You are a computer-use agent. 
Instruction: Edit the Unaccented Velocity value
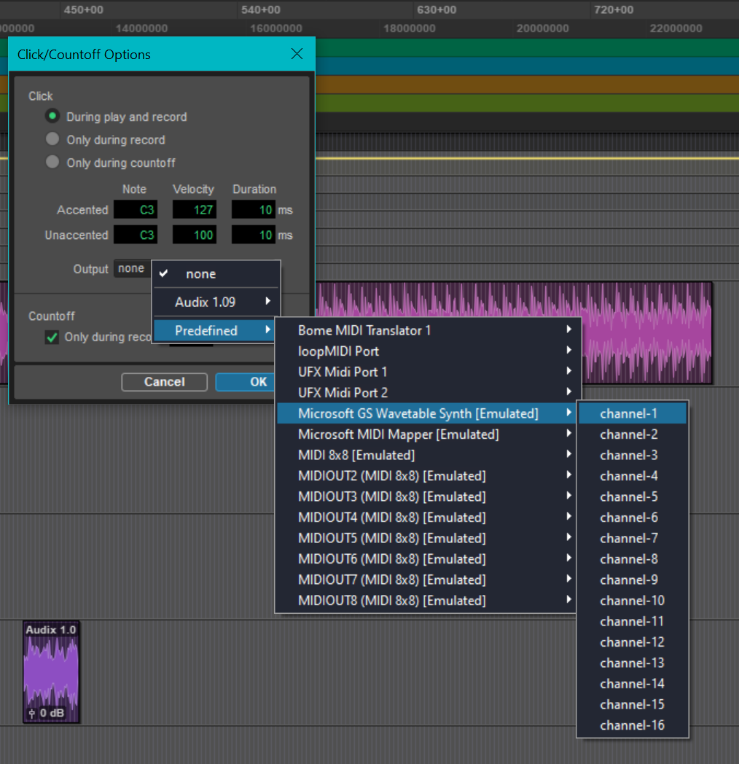pos(195,235)
